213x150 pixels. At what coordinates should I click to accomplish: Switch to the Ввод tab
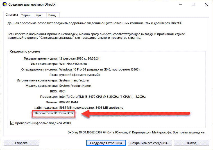click(x=52, y=15)
